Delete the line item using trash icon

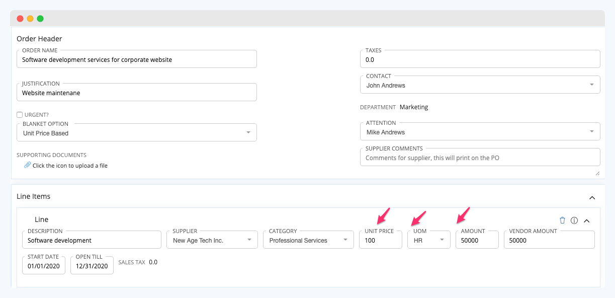[x=562, y=220]
